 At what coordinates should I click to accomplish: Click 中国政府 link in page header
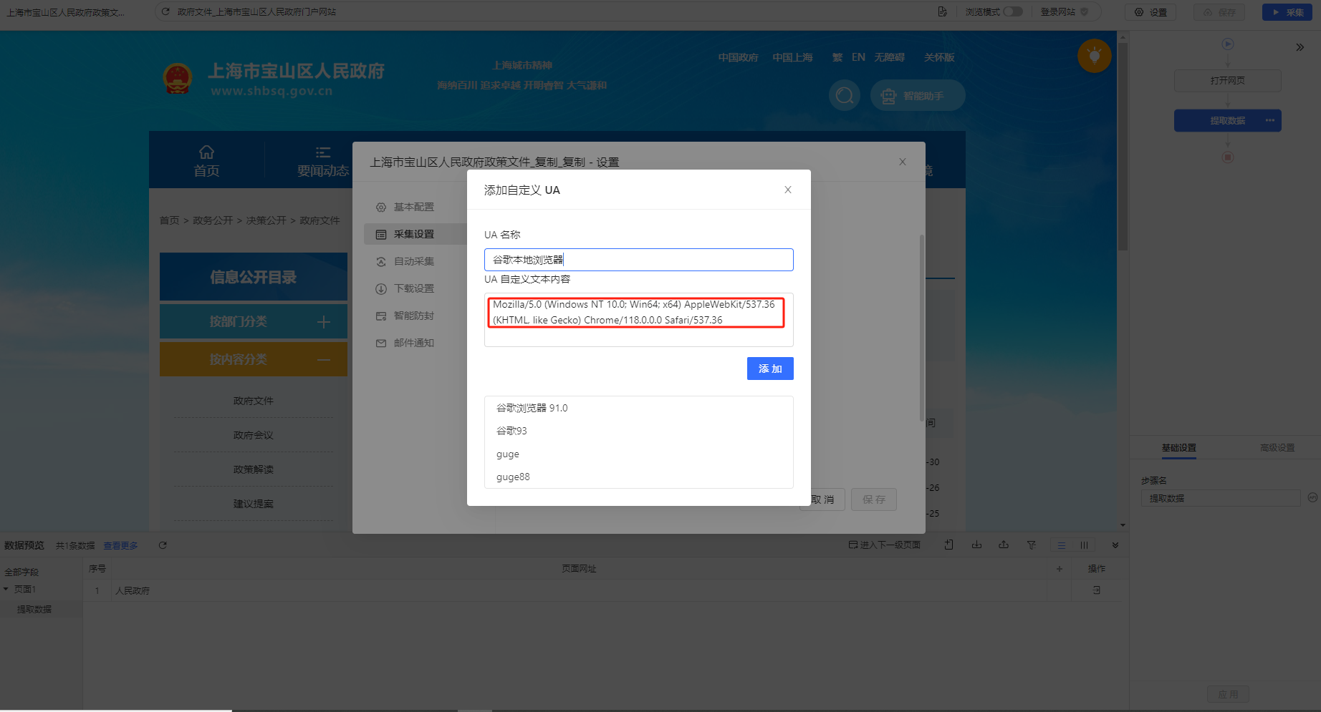(x=738, y=57)
